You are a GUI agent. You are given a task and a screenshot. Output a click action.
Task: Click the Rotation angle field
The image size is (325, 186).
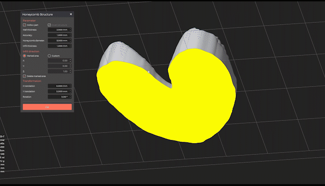pyautogui.click(x=58, y=97)
